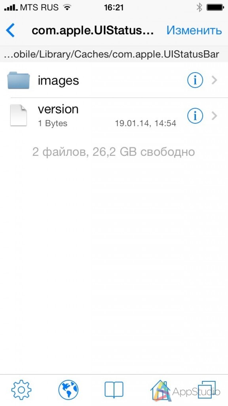Open version file via its chevron
The image size is (228, 406).
[x=214, y=116]
